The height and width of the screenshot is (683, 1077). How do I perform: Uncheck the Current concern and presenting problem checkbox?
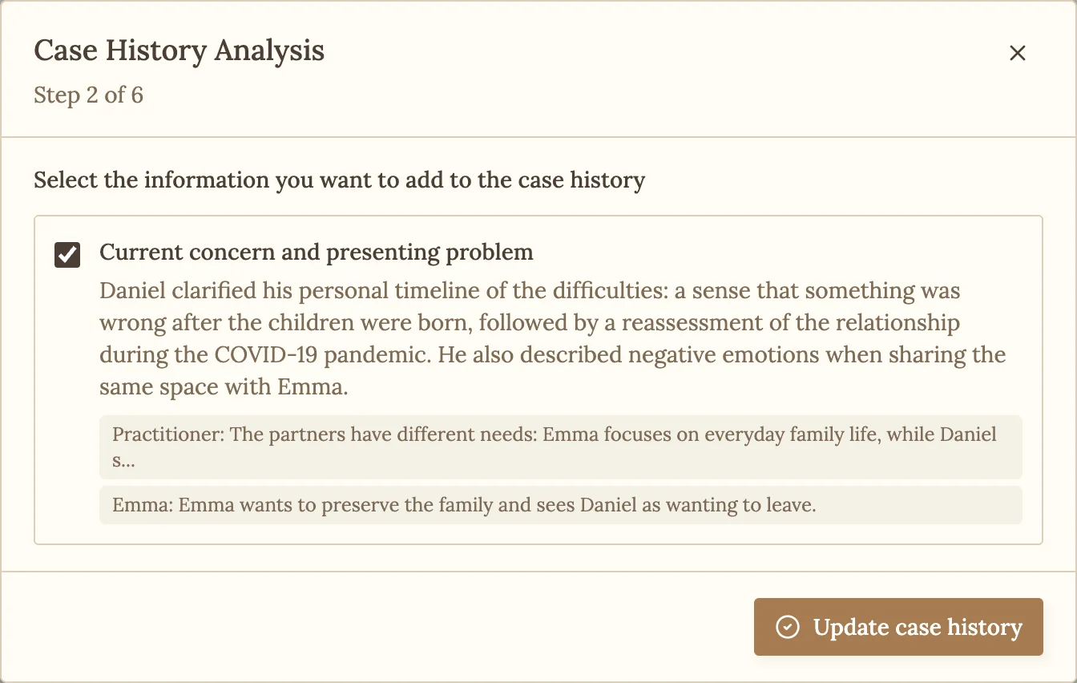(x=67, y=255)
